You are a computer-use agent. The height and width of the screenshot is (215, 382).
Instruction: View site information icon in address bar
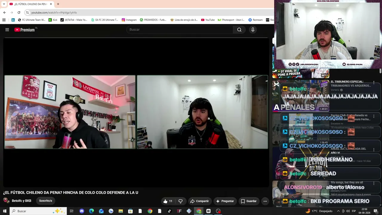(x=27, y=13)
